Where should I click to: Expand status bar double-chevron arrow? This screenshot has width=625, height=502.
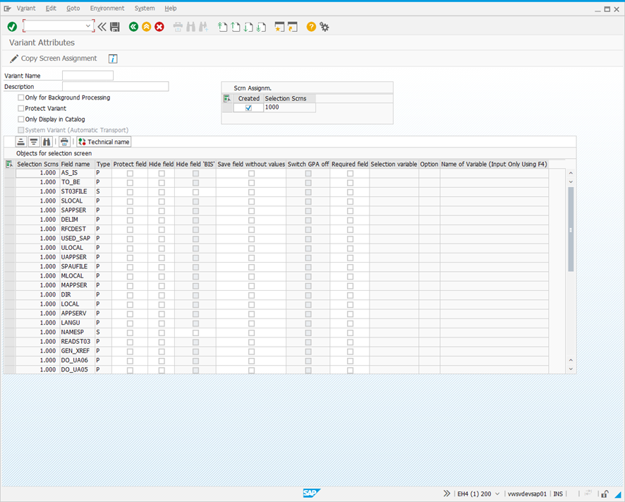coord(447,494)
